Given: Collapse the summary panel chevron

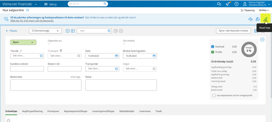Looking at the screenshot, I should point(262,40).
